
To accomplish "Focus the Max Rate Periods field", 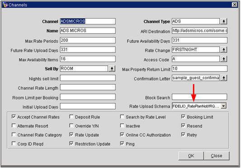I will click(x=88, y=40).
